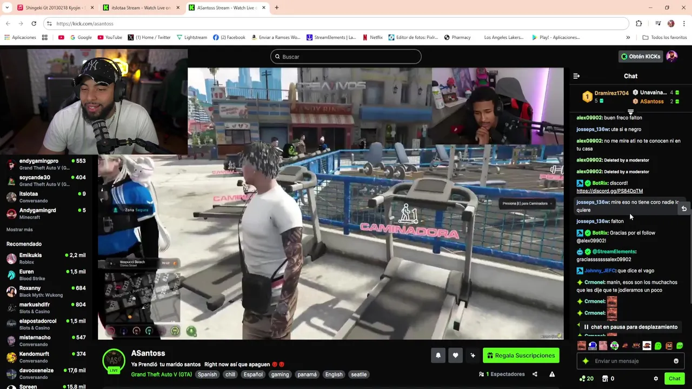Open ASantoss channel avatar with LIVE badge
The width and height of the screenshot is (692, 389).
tap(114, 361)
